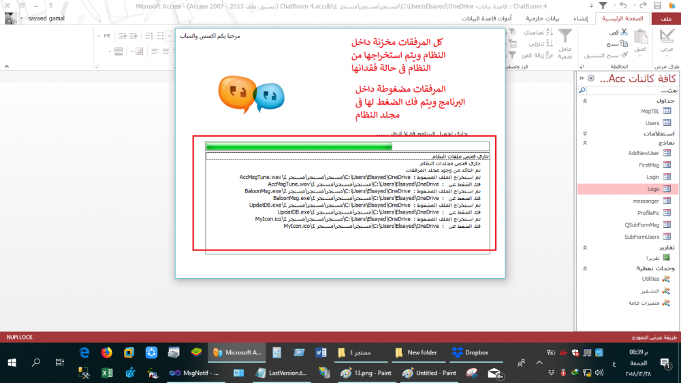Click the Undo arrow in quick access toolbar
The height and width of the screenshot is (383, 681).
point(624,5)
